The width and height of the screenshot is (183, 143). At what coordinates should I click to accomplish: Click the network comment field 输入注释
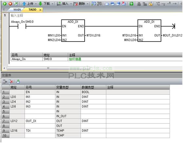(17, 15)
